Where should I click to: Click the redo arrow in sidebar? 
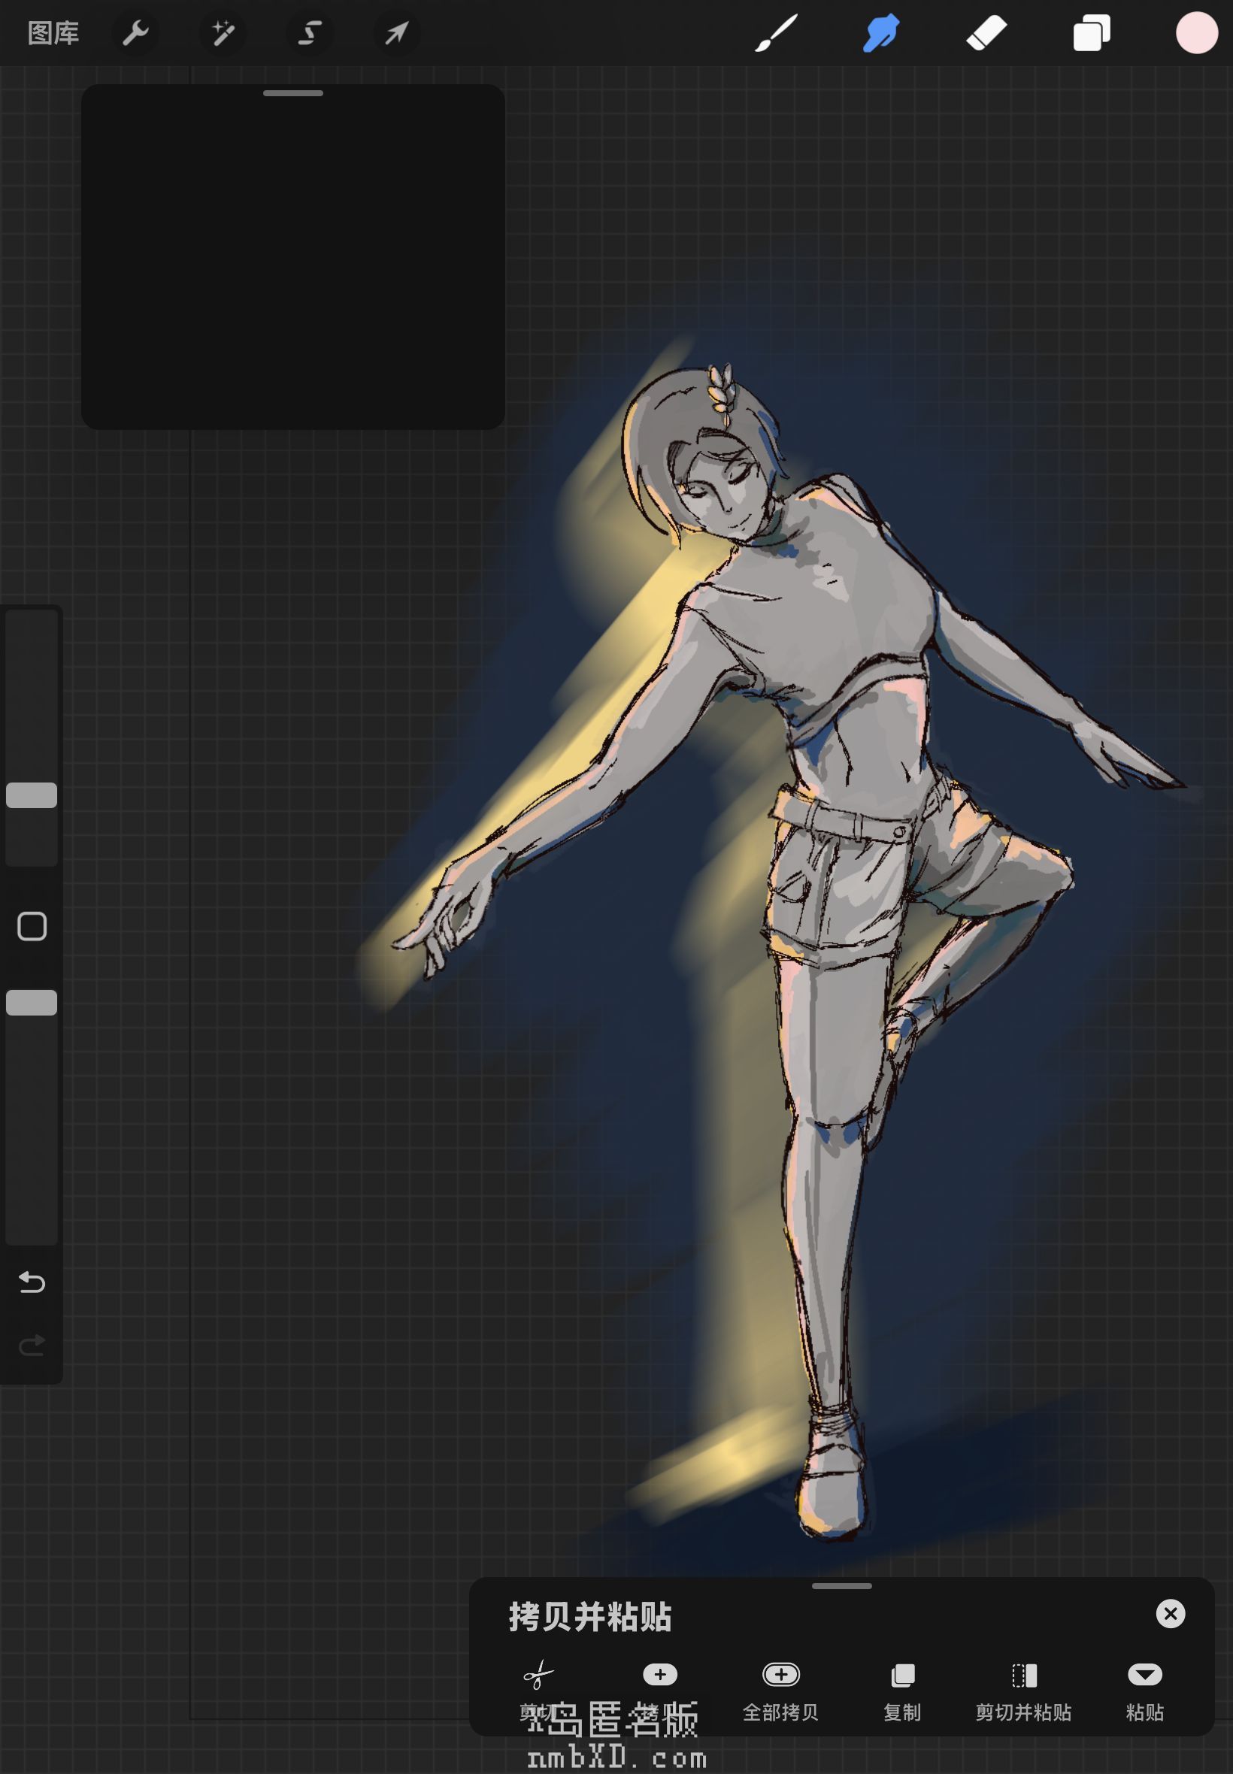click(x=32, y=1346)
